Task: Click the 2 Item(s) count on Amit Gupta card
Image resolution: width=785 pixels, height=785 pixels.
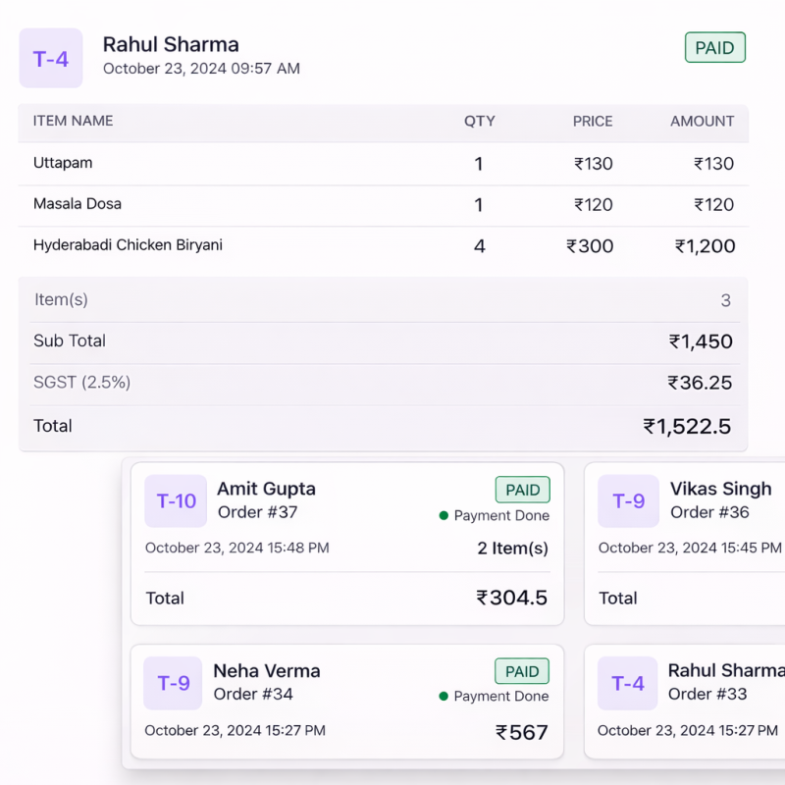Action: (512, 549)
